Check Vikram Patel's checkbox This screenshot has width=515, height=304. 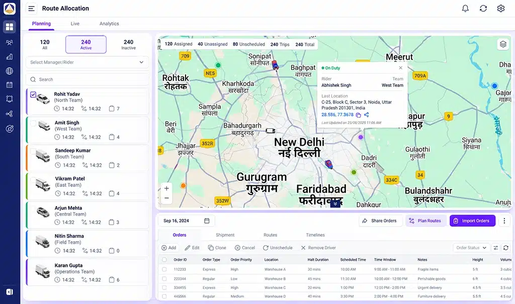click(x=33, y=179)
